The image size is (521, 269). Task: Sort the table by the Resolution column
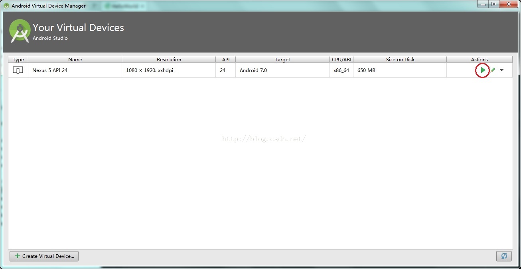(x=169, y=59)
